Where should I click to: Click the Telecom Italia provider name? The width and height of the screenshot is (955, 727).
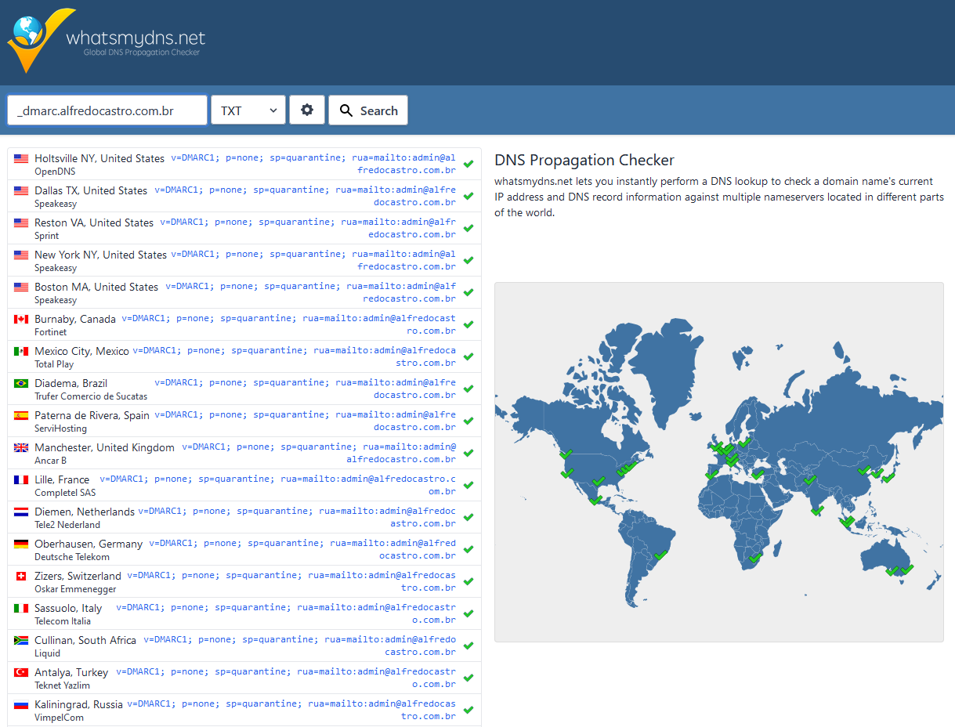coord(63,621)
